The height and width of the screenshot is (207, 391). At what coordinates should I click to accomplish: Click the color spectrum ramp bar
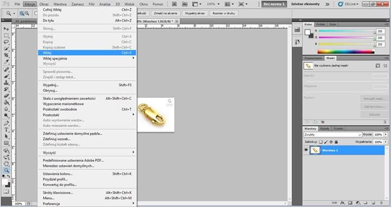click(346, 52)
